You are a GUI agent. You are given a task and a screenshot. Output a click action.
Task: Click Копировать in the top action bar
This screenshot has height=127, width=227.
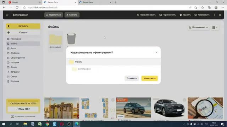coord(202,15)
